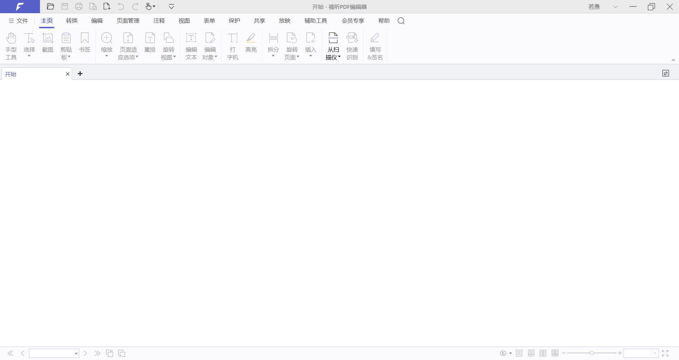Open the Member Exclusive tab (会员专享)
The height and width of the screenshot is (360, 679).
click(353, 21)
